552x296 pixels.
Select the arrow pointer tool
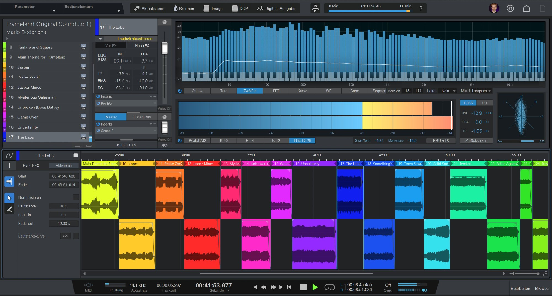click(9, 198)
